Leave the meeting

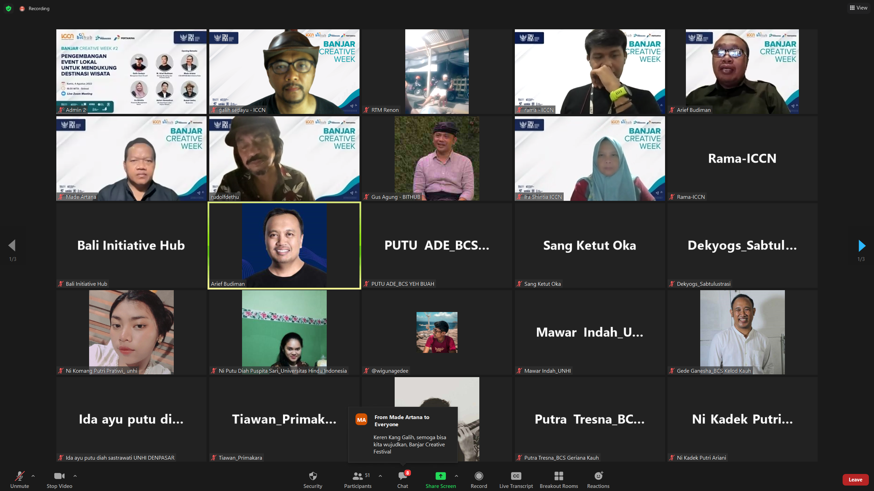[855, 479]
